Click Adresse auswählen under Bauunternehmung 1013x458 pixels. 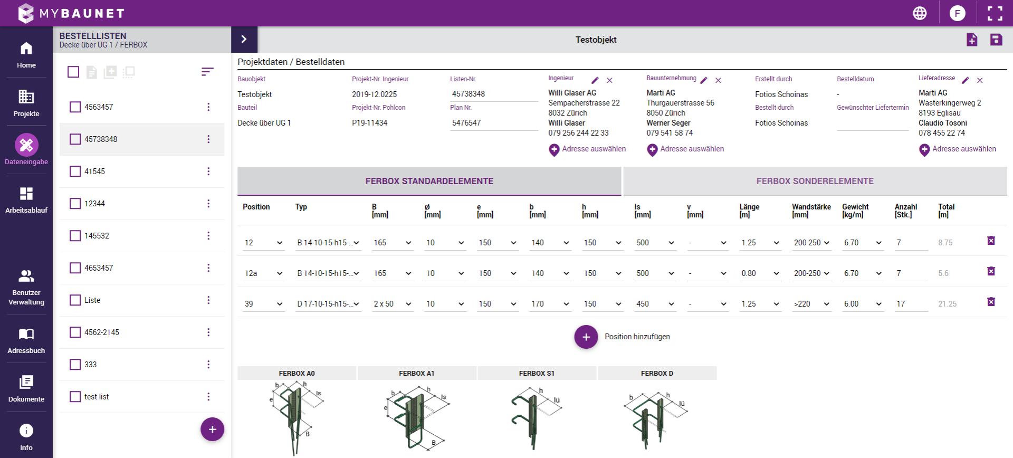[685, 149]
